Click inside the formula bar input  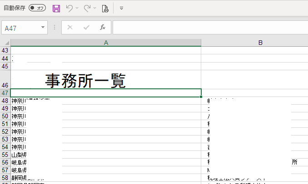pyautogui.click(x=210, y=28)
